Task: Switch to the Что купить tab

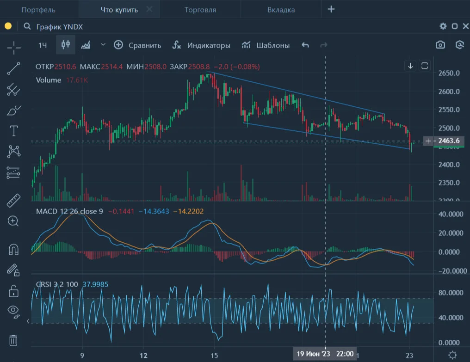Action: pos(119,10)
